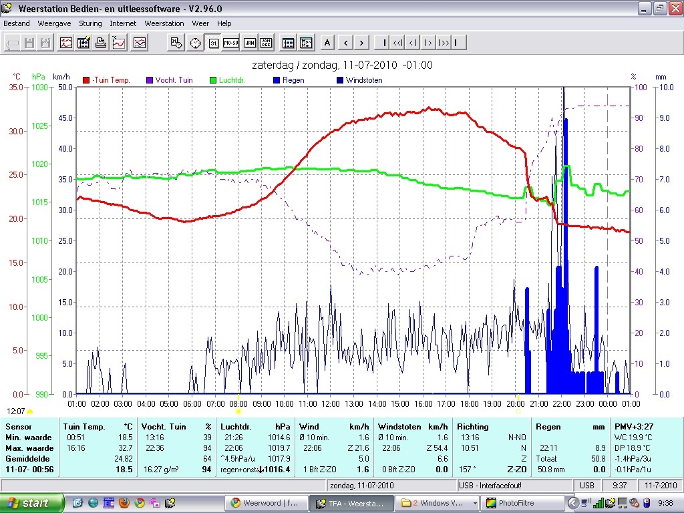Go to the previous period with the left arrow
This screenshot has width=684, height=513.
[345, 43]
